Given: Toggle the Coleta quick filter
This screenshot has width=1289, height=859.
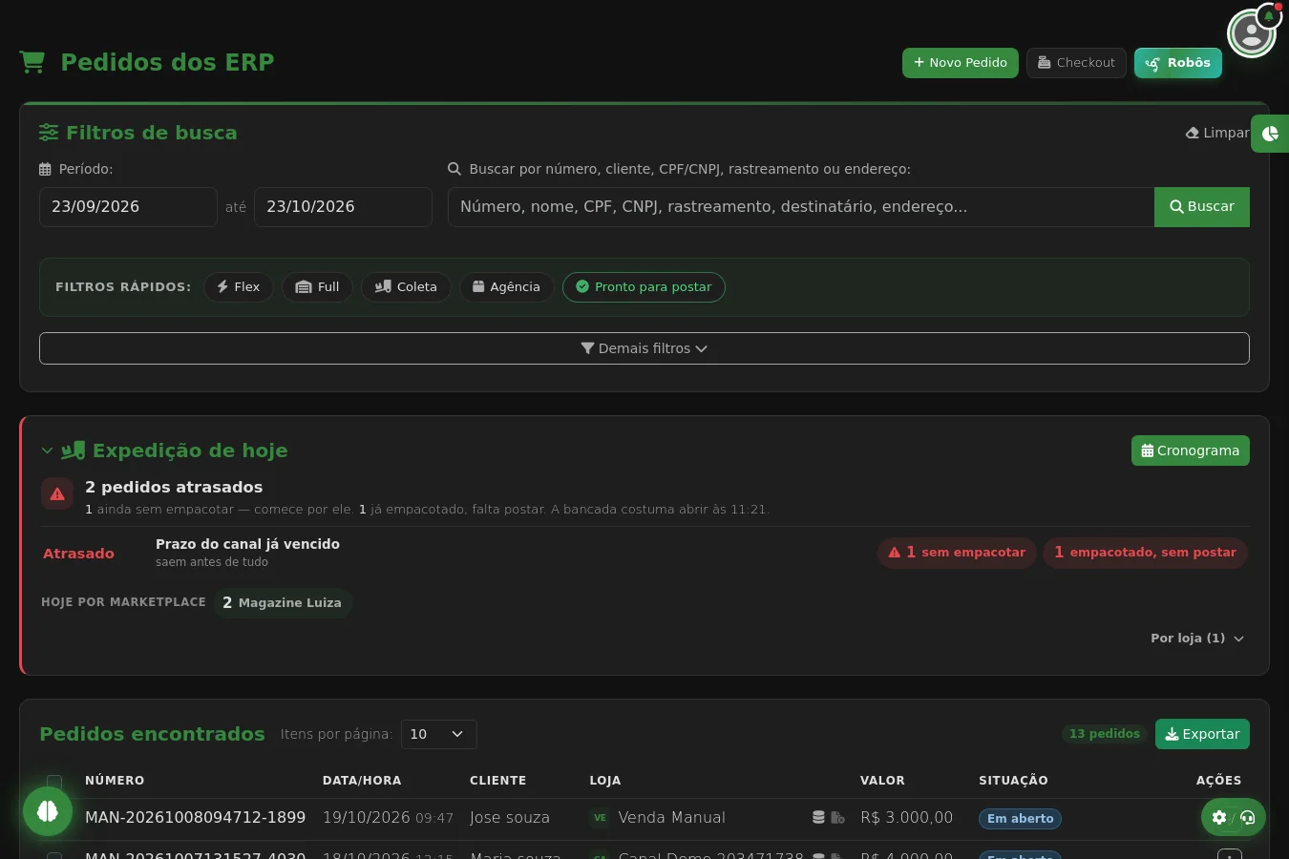Looking at the screenshot, I should (x=406, y=287).
